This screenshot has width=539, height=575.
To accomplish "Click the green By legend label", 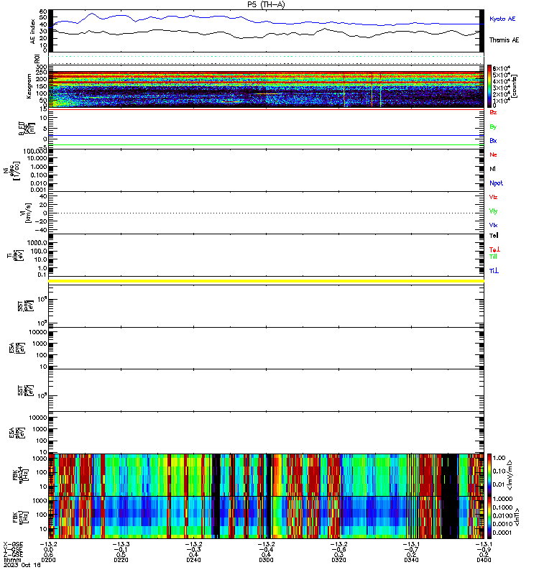I will pos(493,127).
